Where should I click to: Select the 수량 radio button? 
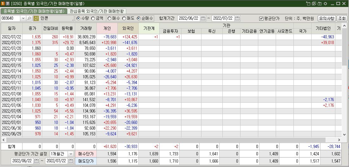[x=78, y=18]
